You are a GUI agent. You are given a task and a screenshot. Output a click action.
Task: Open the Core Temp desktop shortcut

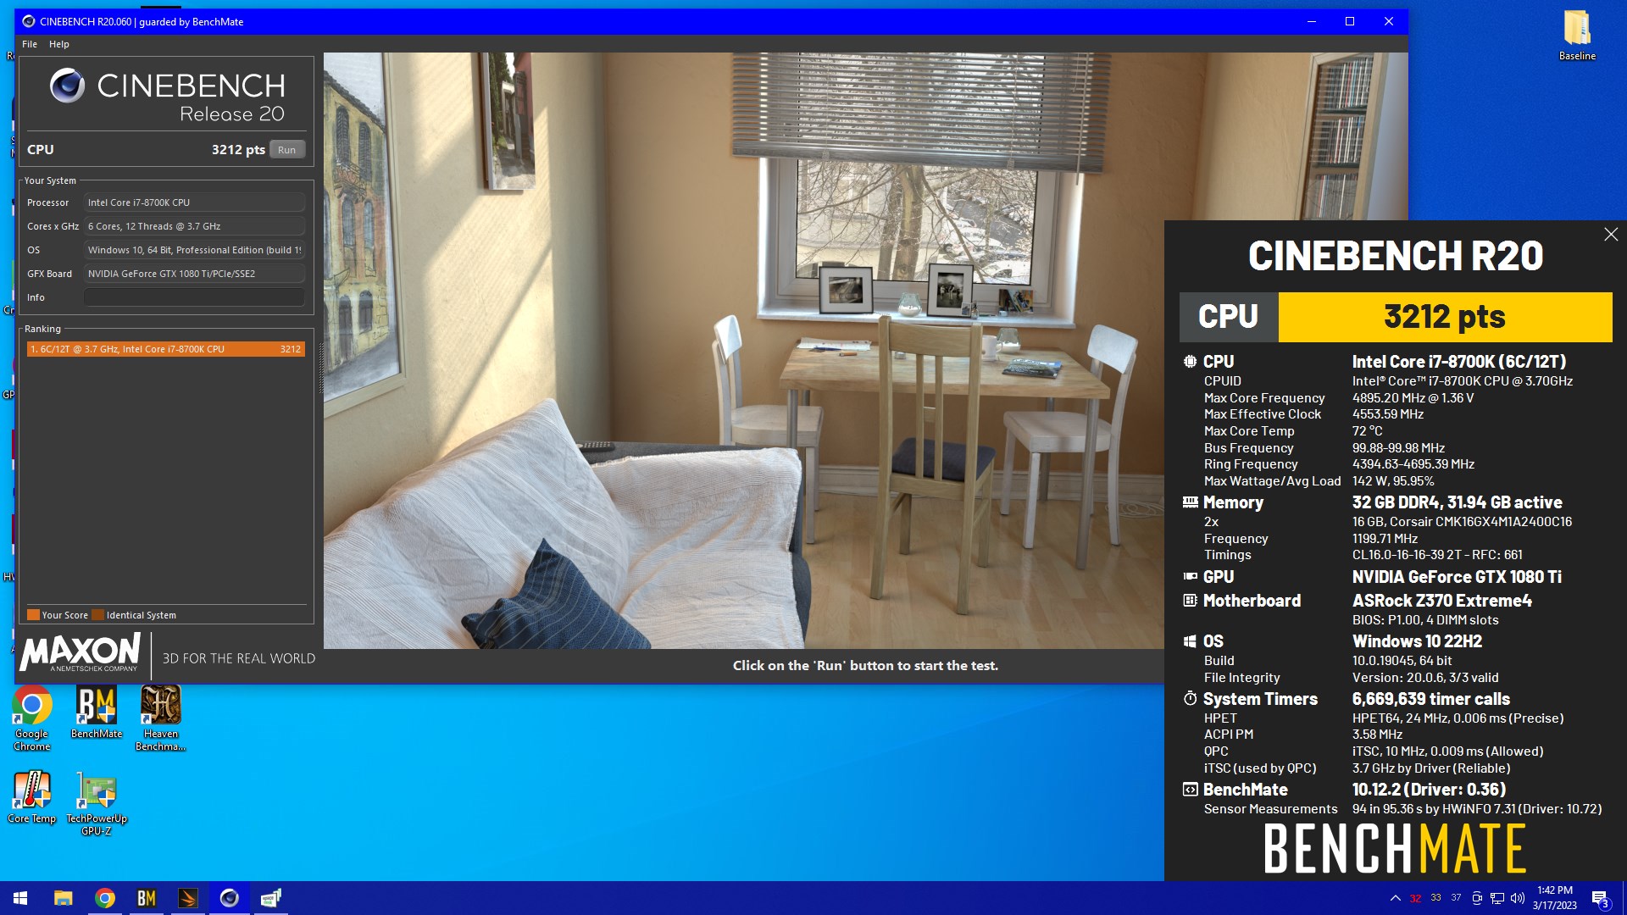pos(31,797)
